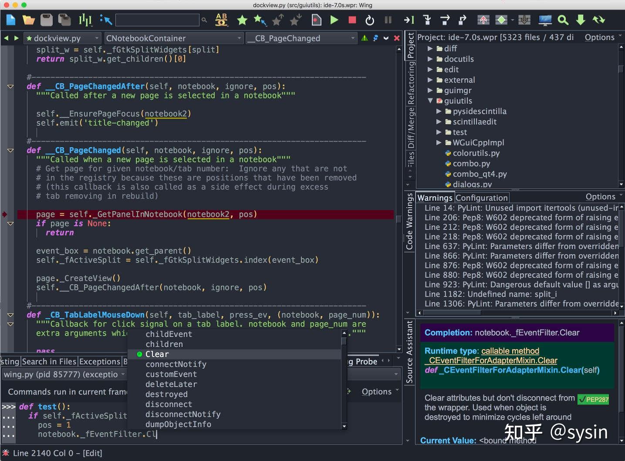Open search and replace with the AB icon
This screenshot has height=461, width=625.
(221, 20)
